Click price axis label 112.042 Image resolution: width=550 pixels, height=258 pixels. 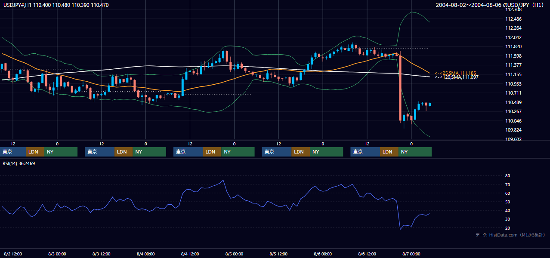513,37
